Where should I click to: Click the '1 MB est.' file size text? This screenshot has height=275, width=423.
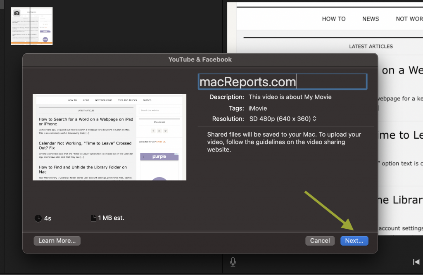click(x=111, y=218)
